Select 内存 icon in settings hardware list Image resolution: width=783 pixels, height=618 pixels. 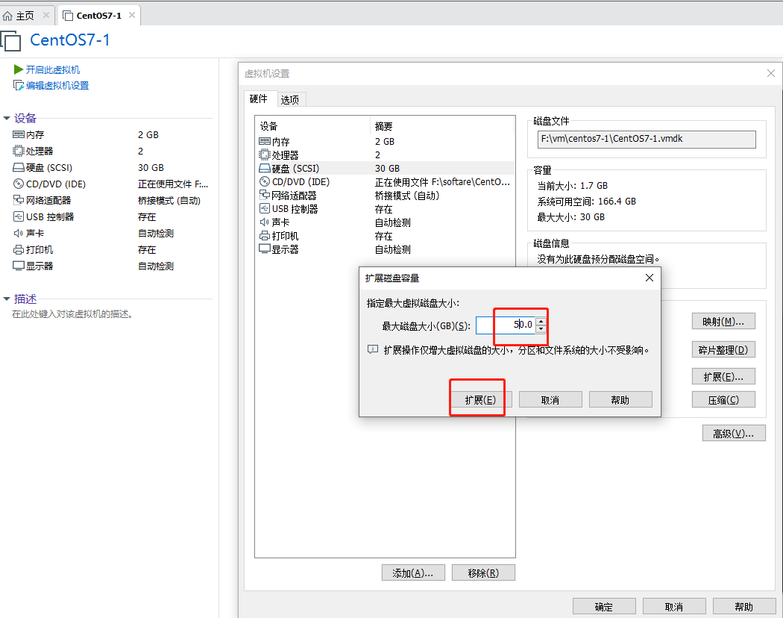click(265, 142)
